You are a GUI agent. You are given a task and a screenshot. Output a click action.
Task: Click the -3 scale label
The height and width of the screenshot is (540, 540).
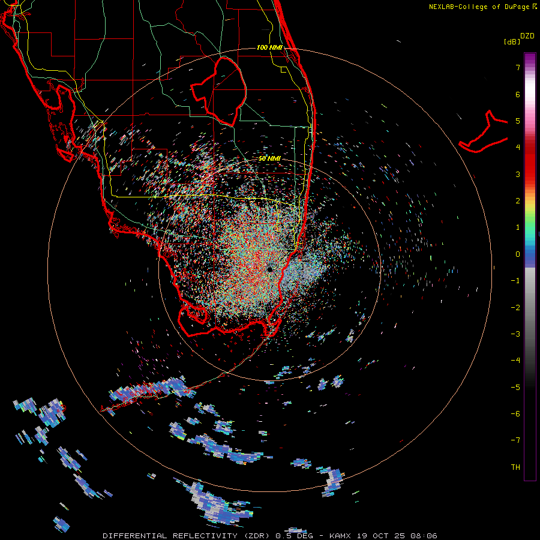[515, 334]
